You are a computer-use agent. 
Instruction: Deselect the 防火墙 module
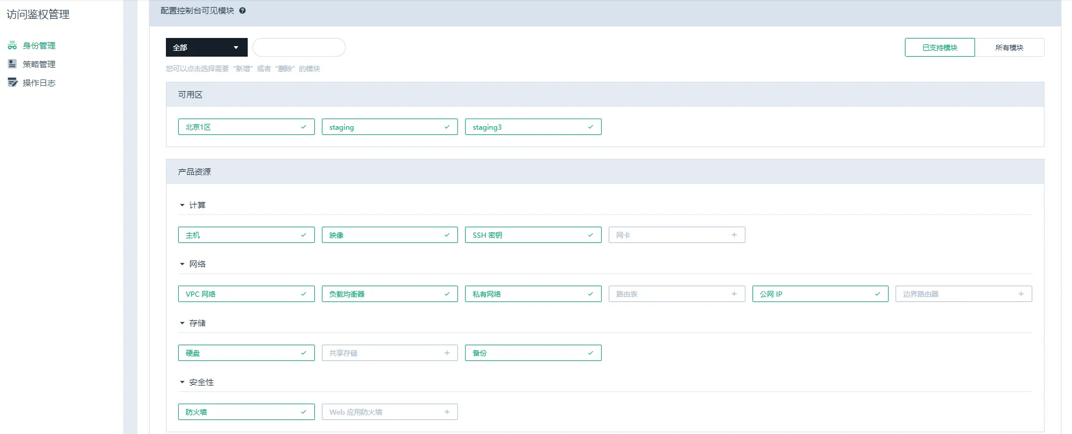(246, 412)
